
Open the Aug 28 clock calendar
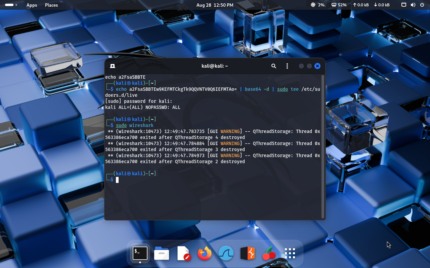pos(215,5)
